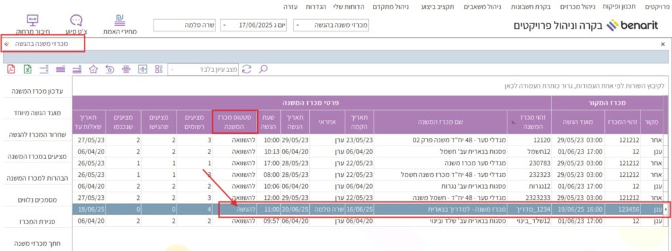This screenshot has width=672, height=251.
Task: Select row מגדלי סער - 48 יח"ד משנה פרק 02
Action: pyautogui.click(x=367, y=140)
